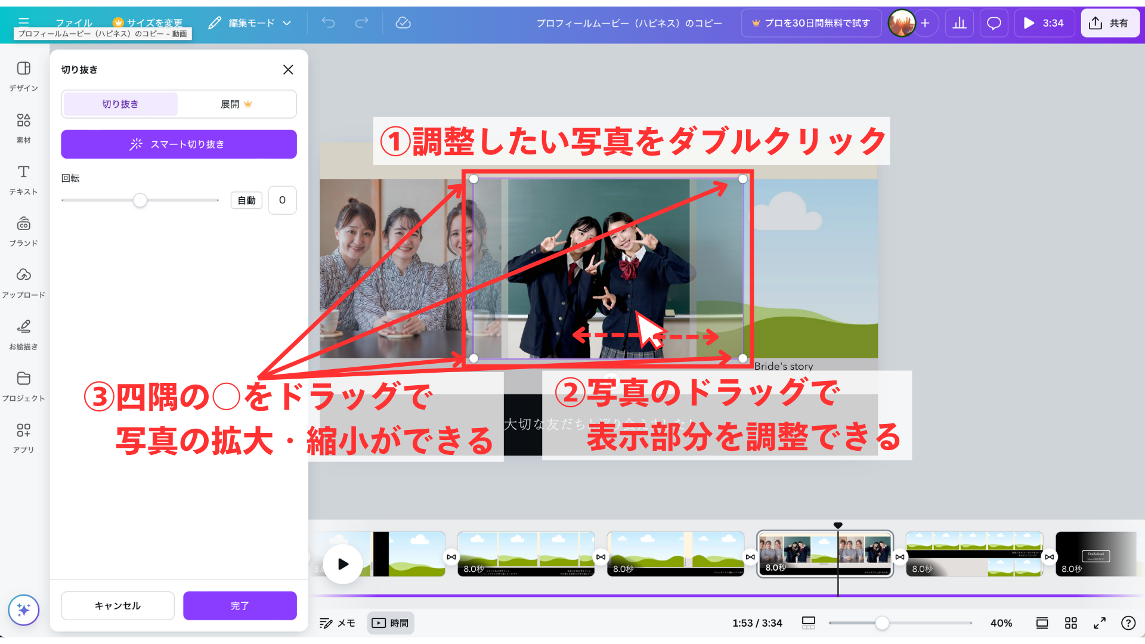Check cloud save status icon

point(403,23)
